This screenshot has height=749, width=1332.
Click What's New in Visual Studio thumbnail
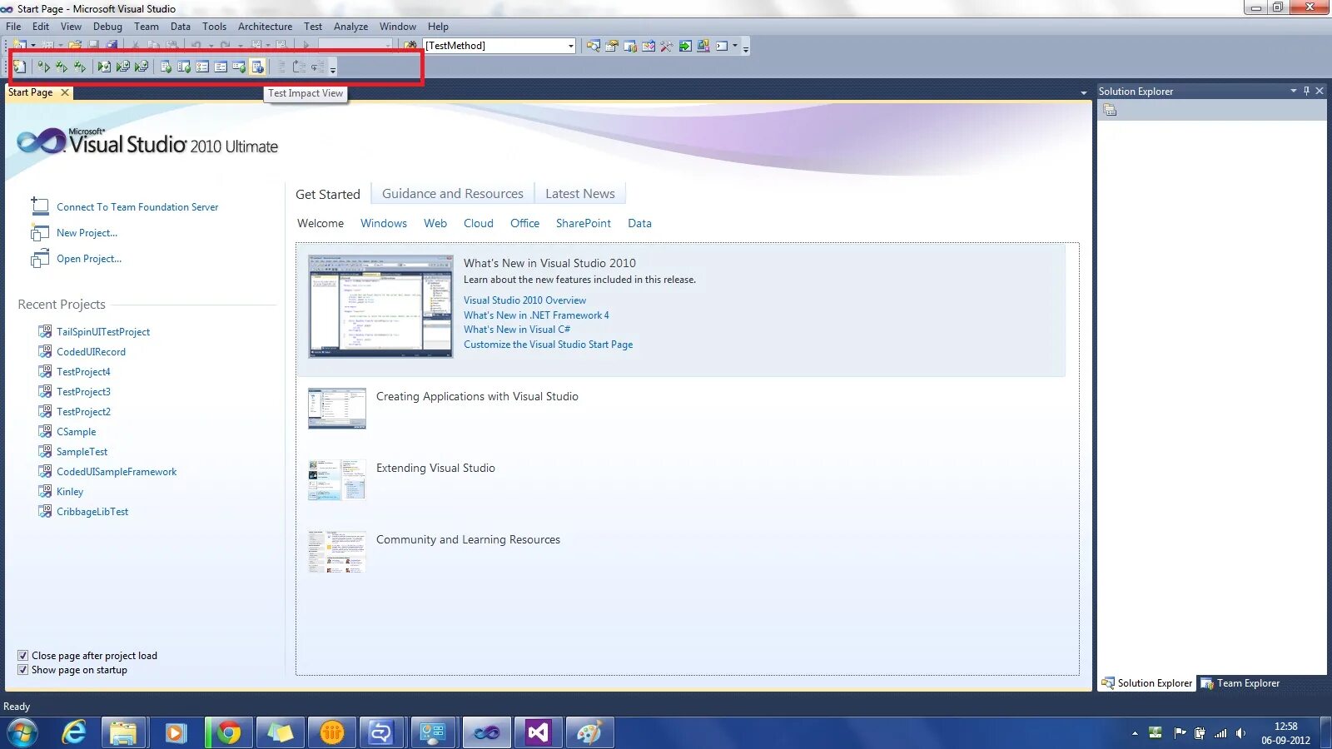pyautogui.click(x=380, y=305)
